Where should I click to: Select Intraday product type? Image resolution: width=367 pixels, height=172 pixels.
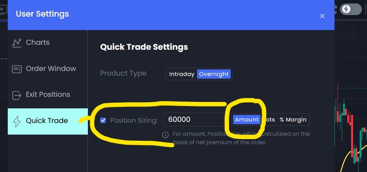click(x=182, y=74)
